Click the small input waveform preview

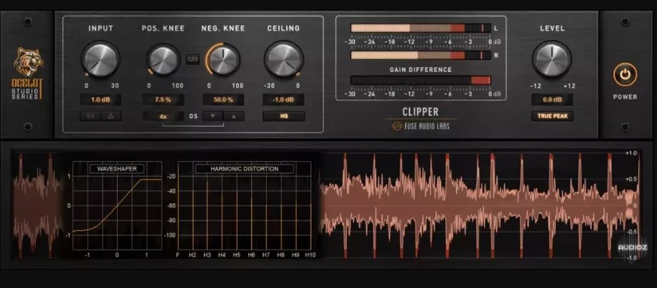pos(38,205)
